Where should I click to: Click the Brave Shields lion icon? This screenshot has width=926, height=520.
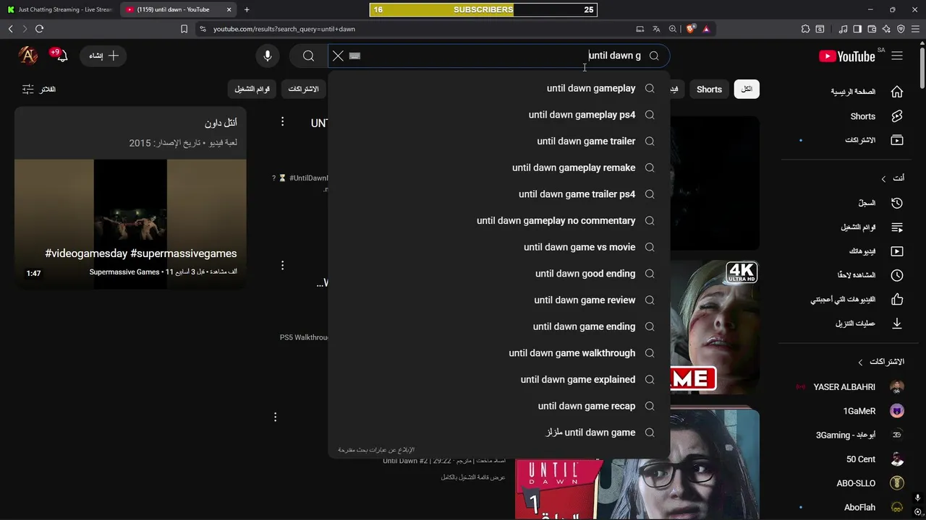click(691, 29)
